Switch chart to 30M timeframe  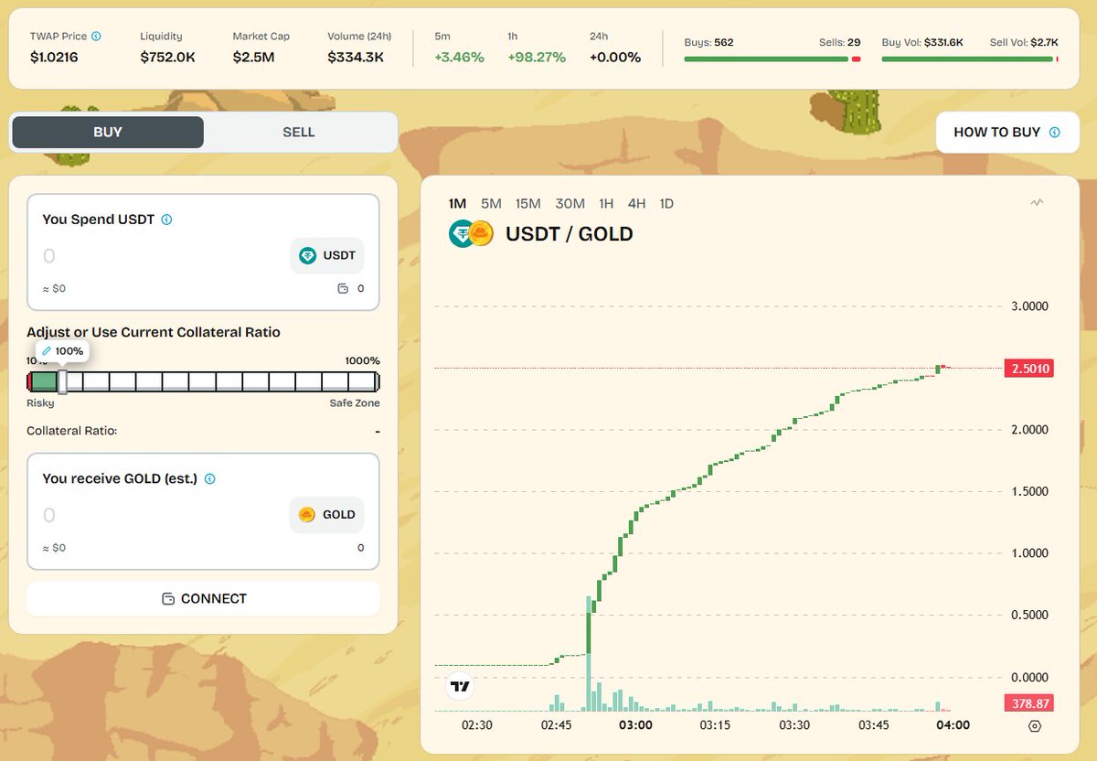tap(570, 203)
